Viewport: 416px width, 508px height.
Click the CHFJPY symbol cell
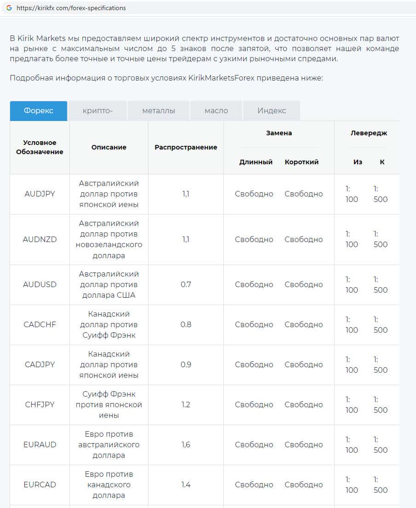pyautogui.click(x=40, y=404)
